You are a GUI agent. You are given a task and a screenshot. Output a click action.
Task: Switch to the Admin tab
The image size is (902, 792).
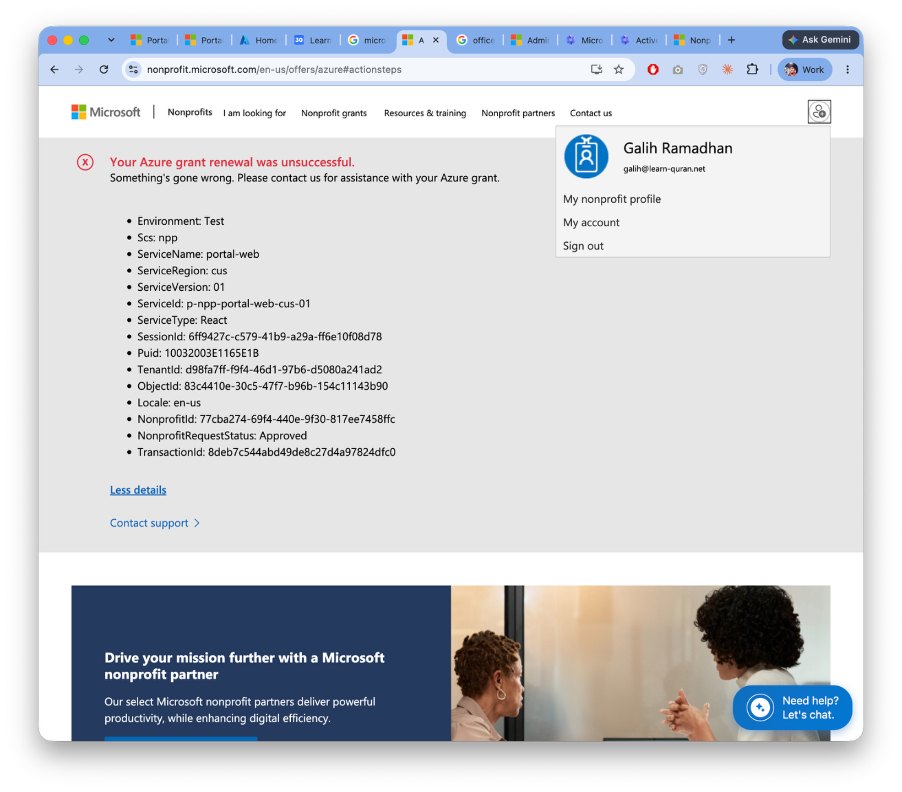530,40
